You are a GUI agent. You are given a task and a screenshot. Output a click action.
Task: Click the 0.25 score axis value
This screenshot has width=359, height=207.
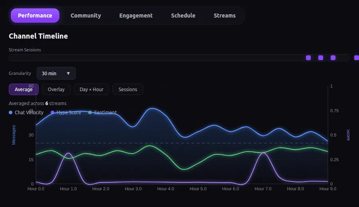[334, 160]
